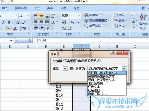Viewport: 149px width, 111px height.
Task: Open the Clear eraser options
Action: click(134, 26)
